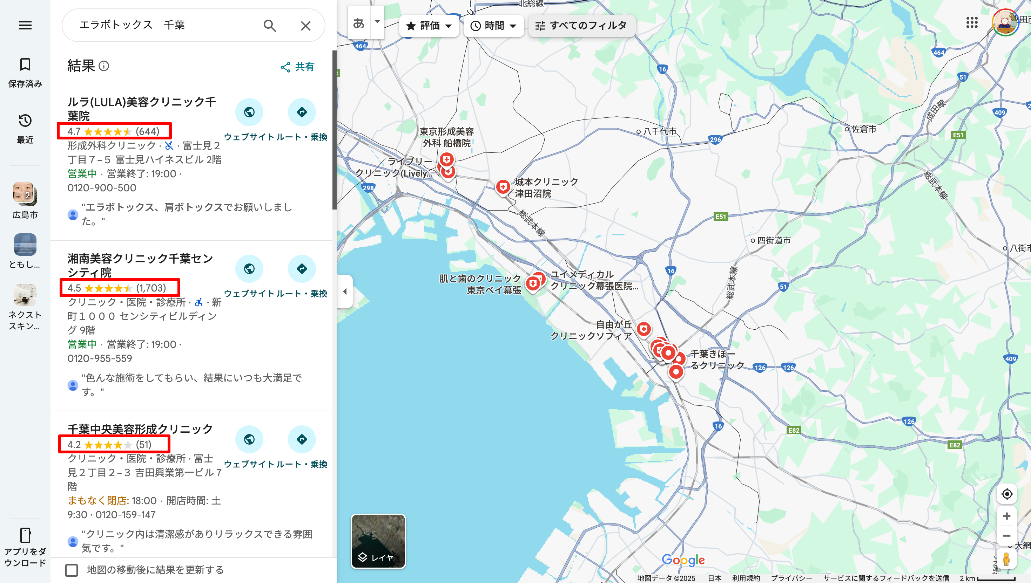Viewport: 1031px width, 583px height.
Task: Open the hamburger main menu
Action: point(25,25)
